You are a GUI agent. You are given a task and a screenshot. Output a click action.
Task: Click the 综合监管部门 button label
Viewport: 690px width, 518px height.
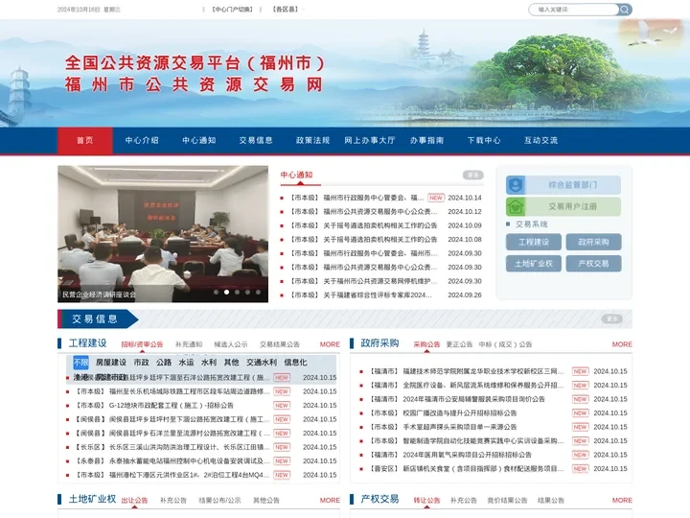[x=572, y=185]
